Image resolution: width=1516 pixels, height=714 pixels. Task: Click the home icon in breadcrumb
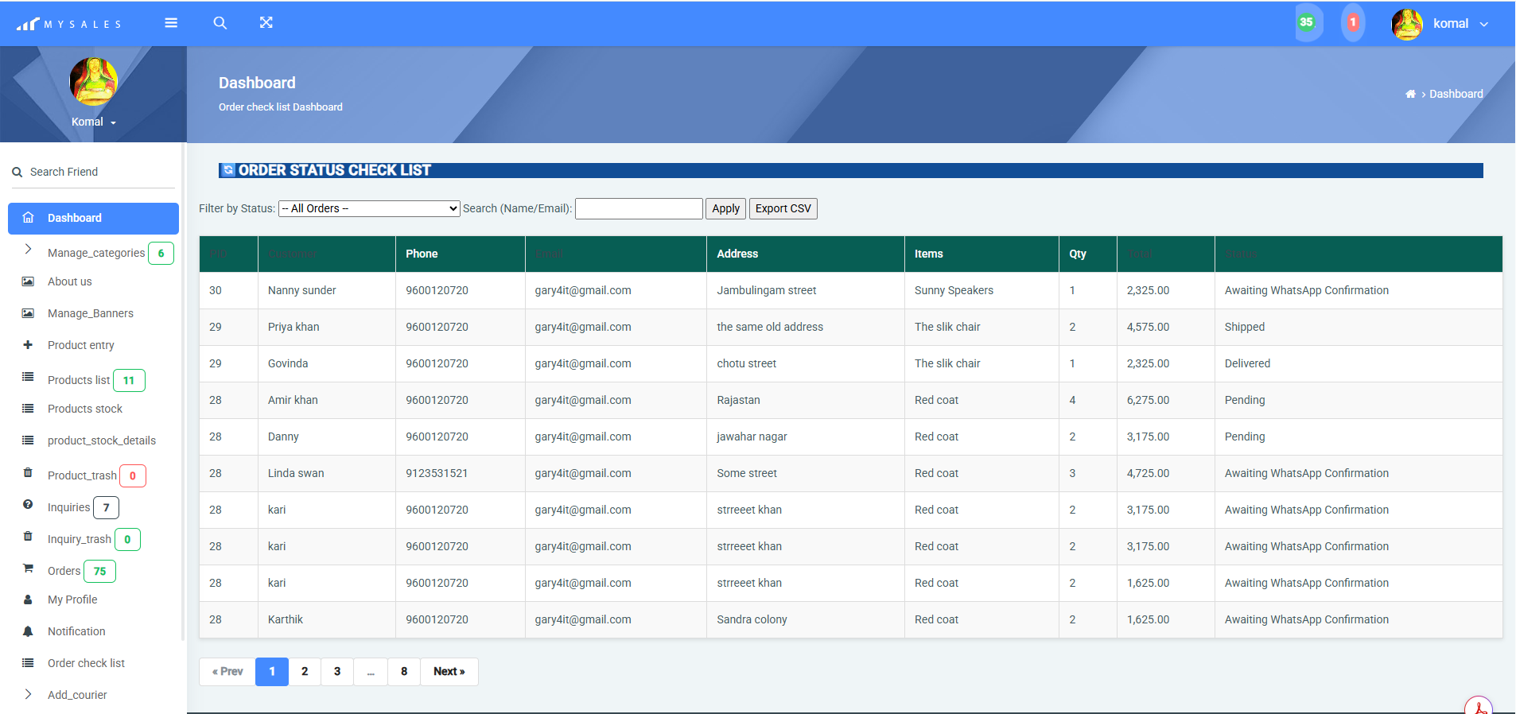1410,94
